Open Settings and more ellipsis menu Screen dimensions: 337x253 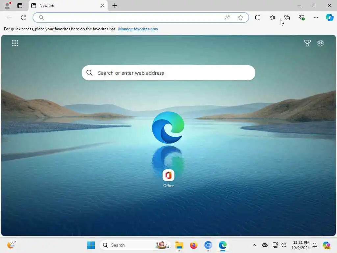(x=316, y=17)
